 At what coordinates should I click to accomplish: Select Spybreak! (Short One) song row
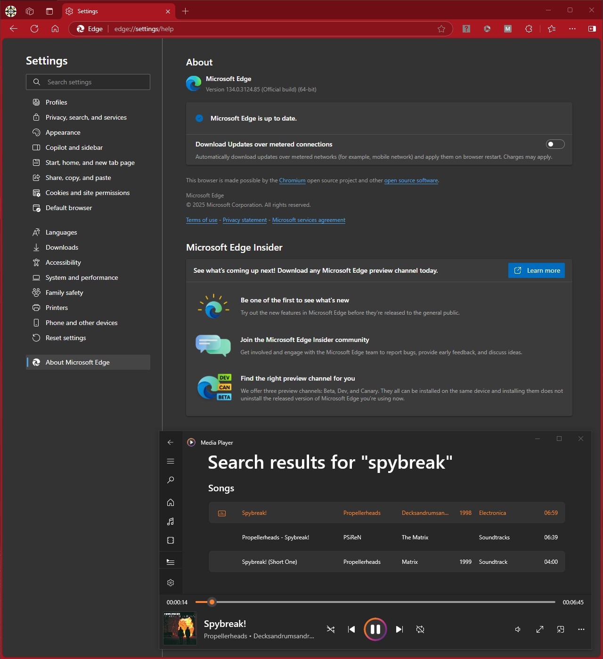pyautogui.click(x=387, y=562)
